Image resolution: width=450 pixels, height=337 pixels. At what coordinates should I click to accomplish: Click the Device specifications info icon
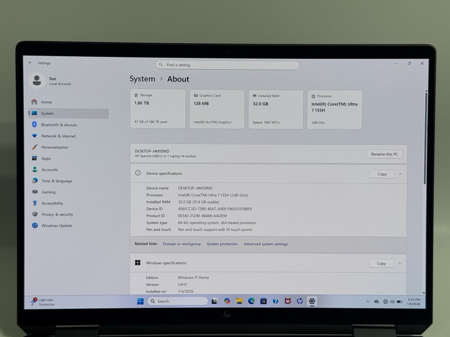[x=138, y=173]
